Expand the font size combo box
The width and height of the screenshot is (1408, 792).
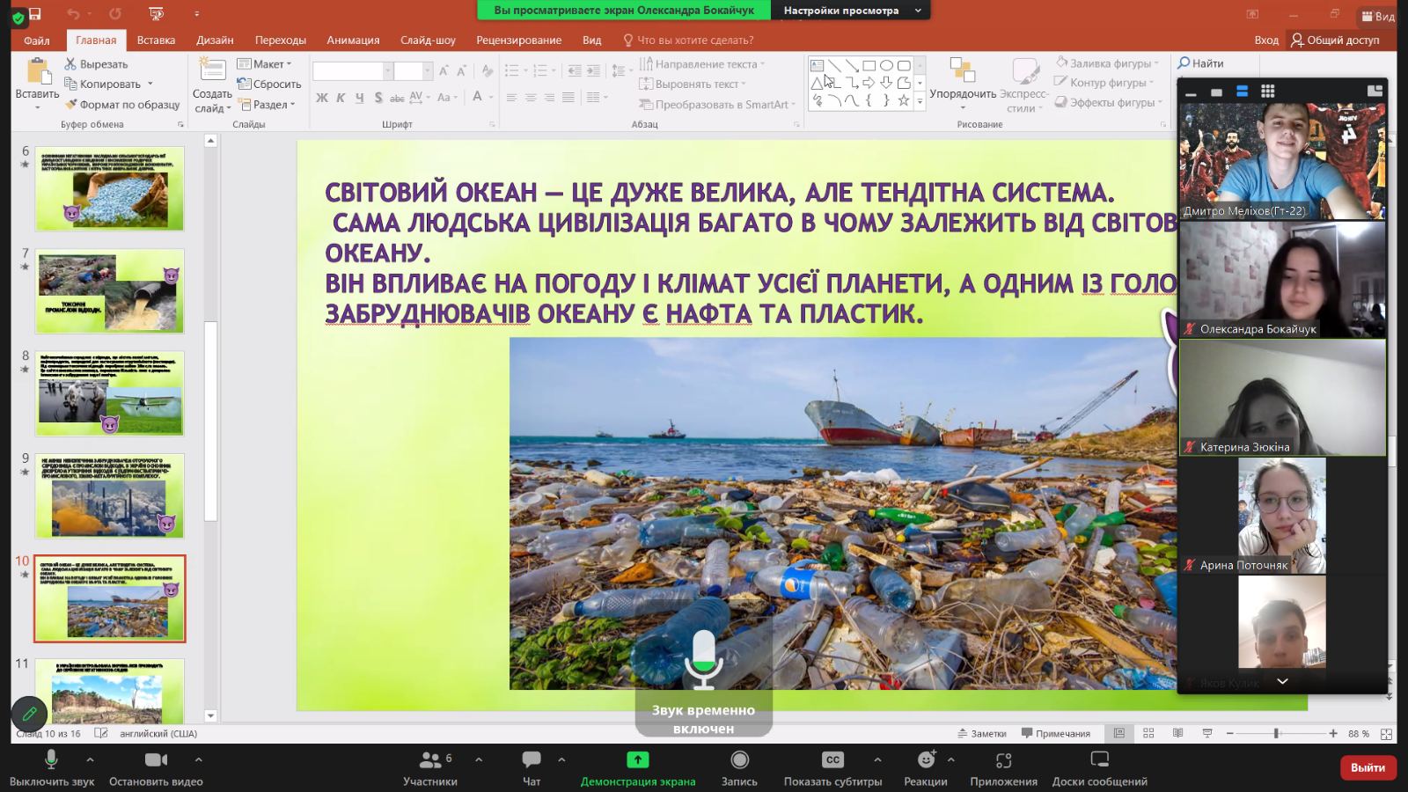428,71
